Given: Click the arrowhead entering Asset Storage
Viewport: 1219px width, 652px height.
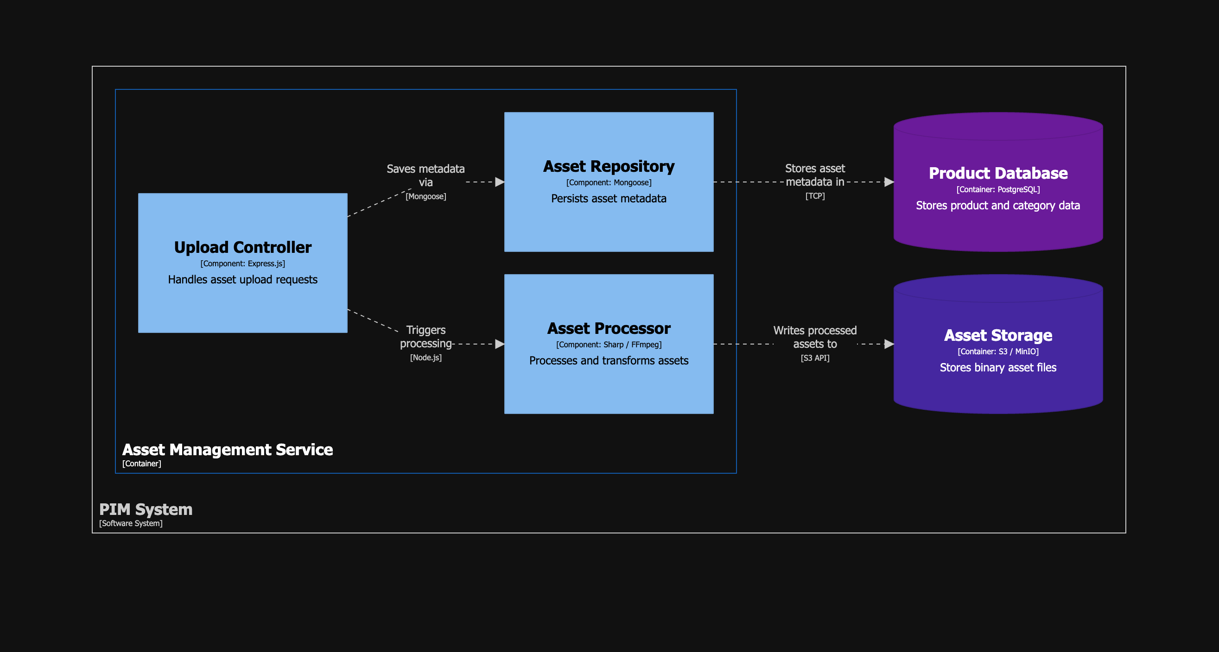Looking at the screenshot, I should coord(889,344).
